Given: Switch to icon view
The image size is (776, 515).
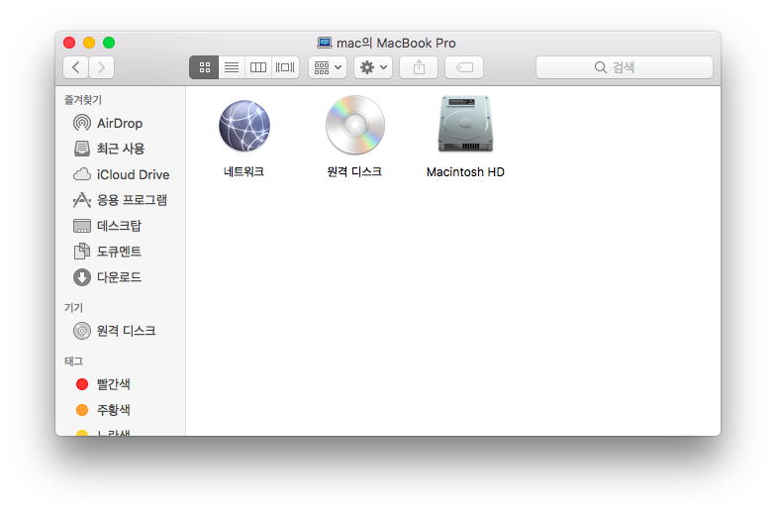Looking at the screenshot, I should [x=204, y=67].
